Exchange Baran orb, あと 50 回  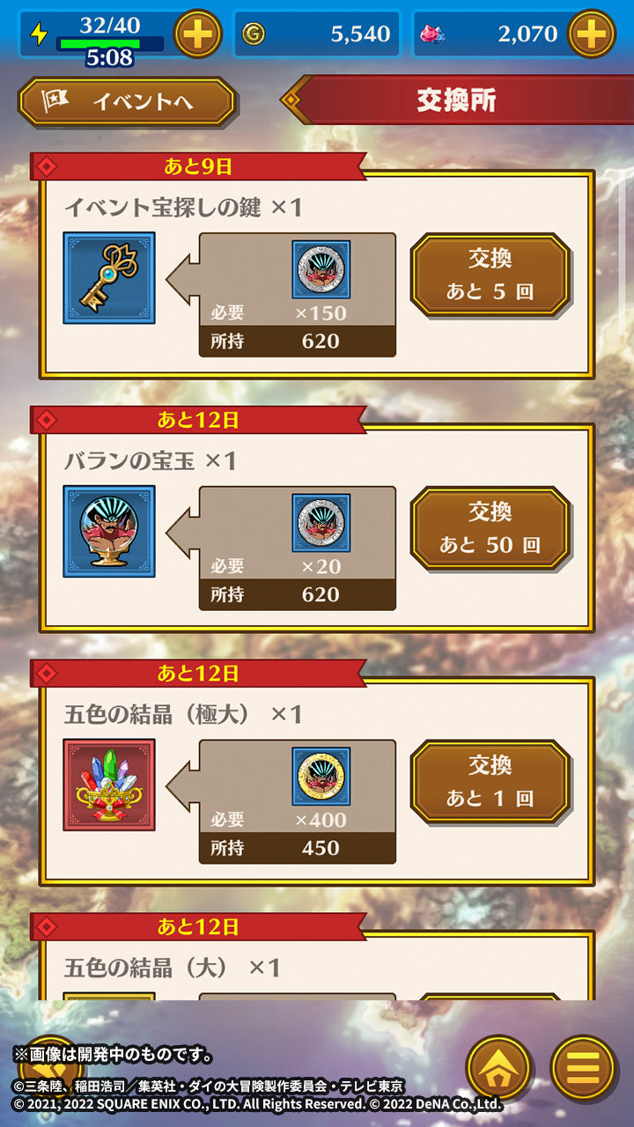490,528
